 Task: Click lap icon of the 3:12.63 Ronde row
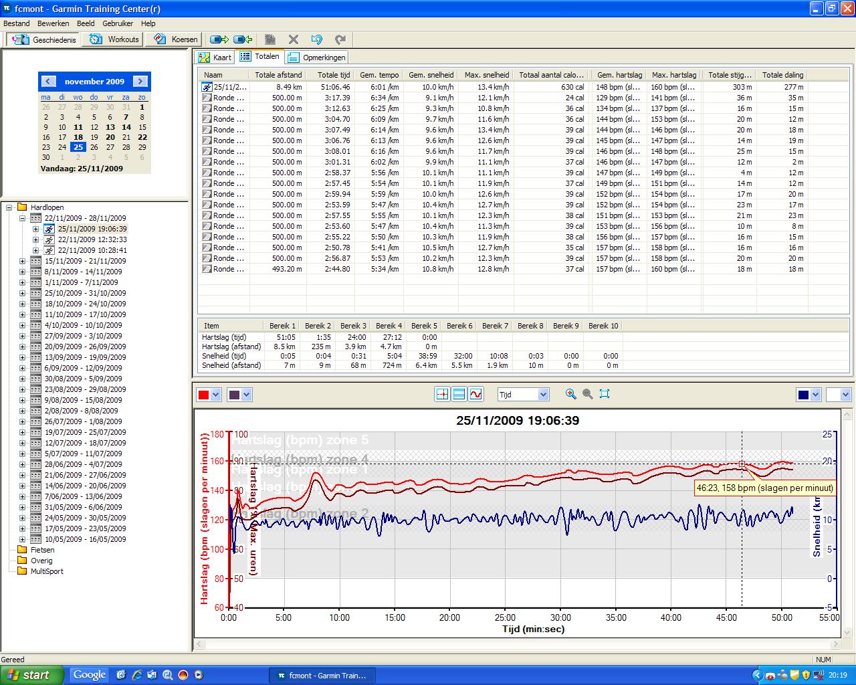[207, 108]
